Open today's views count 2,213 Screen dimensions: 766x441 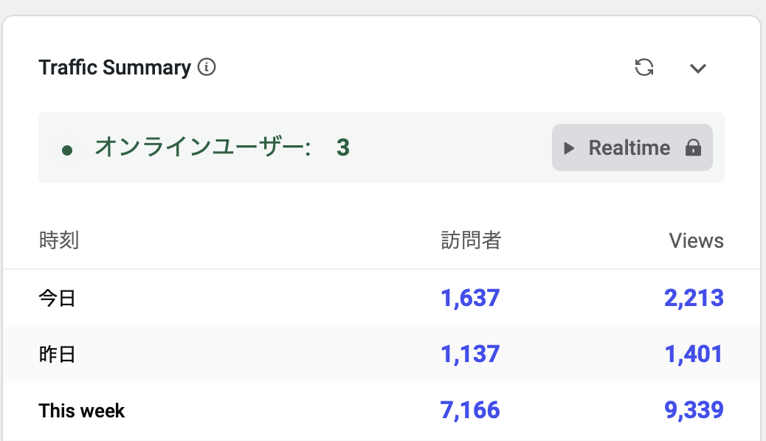[x=694, y=298]
